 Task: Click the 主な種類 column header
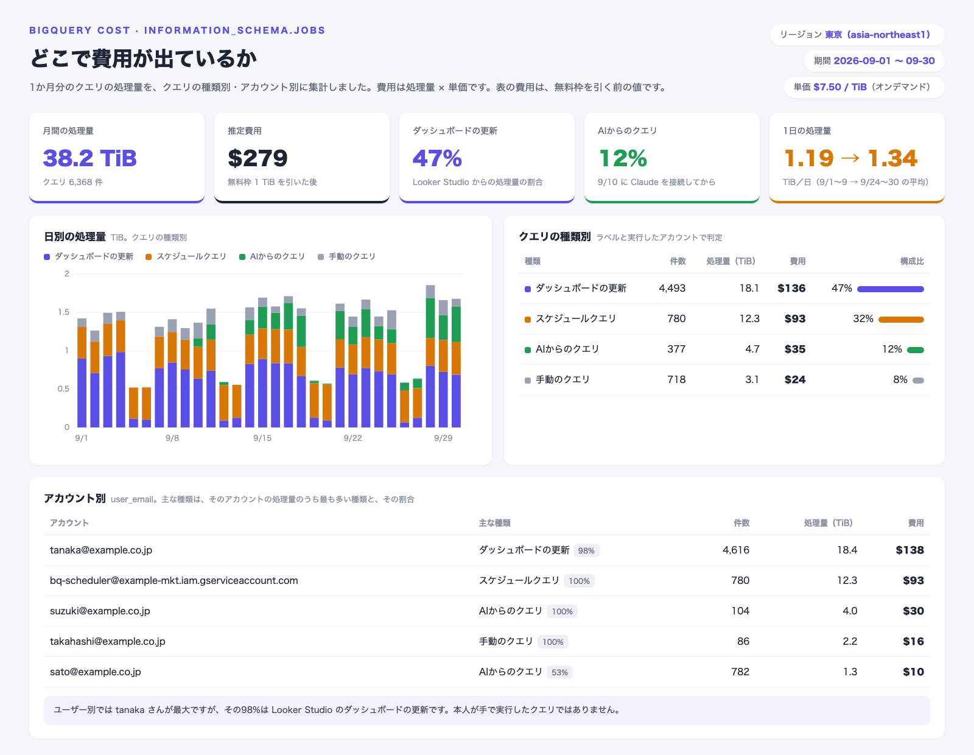pos(495,523)
